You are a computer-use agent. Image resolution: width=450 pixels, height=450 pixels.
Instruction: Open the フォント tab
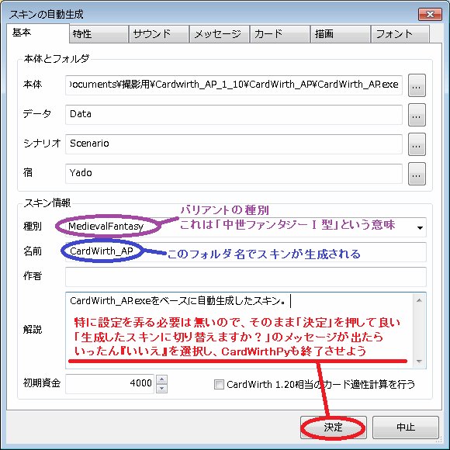tap(400, 34)
